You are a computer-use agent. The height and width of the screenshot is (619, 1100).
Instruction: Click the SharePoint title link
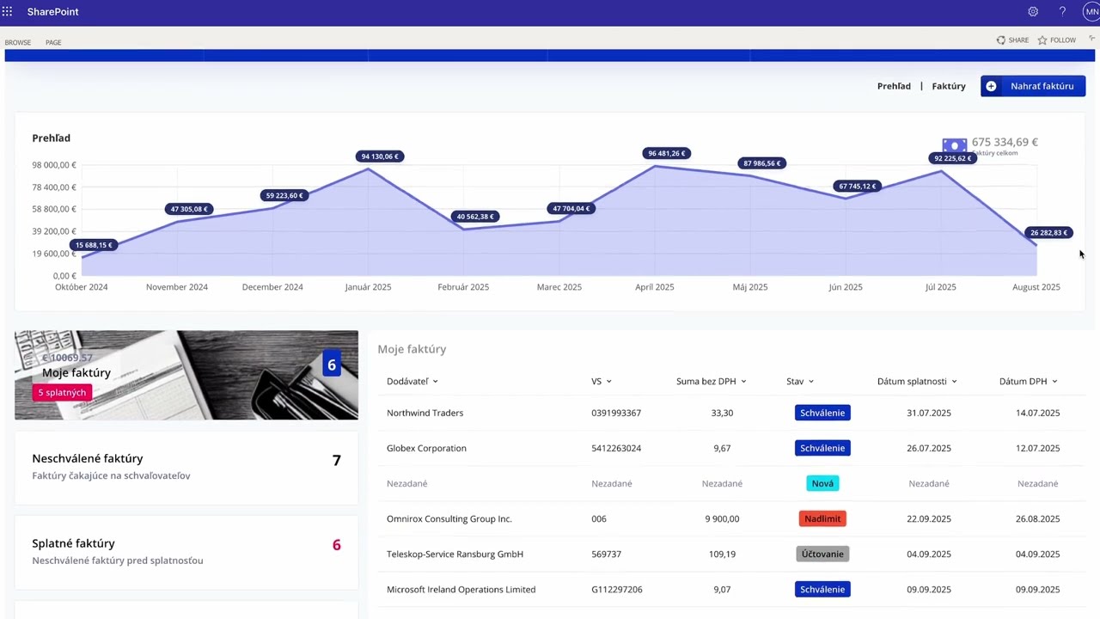pyautogui.click(x=52, y=12)
